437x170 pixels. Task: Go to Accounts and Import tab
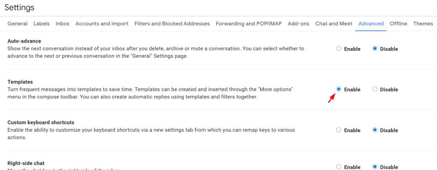102,24
